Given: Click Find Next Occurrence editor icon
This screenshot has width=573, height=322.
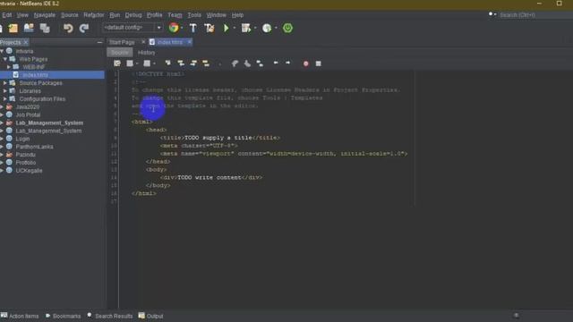Looking at the screenshot, I should coord(193,64).
